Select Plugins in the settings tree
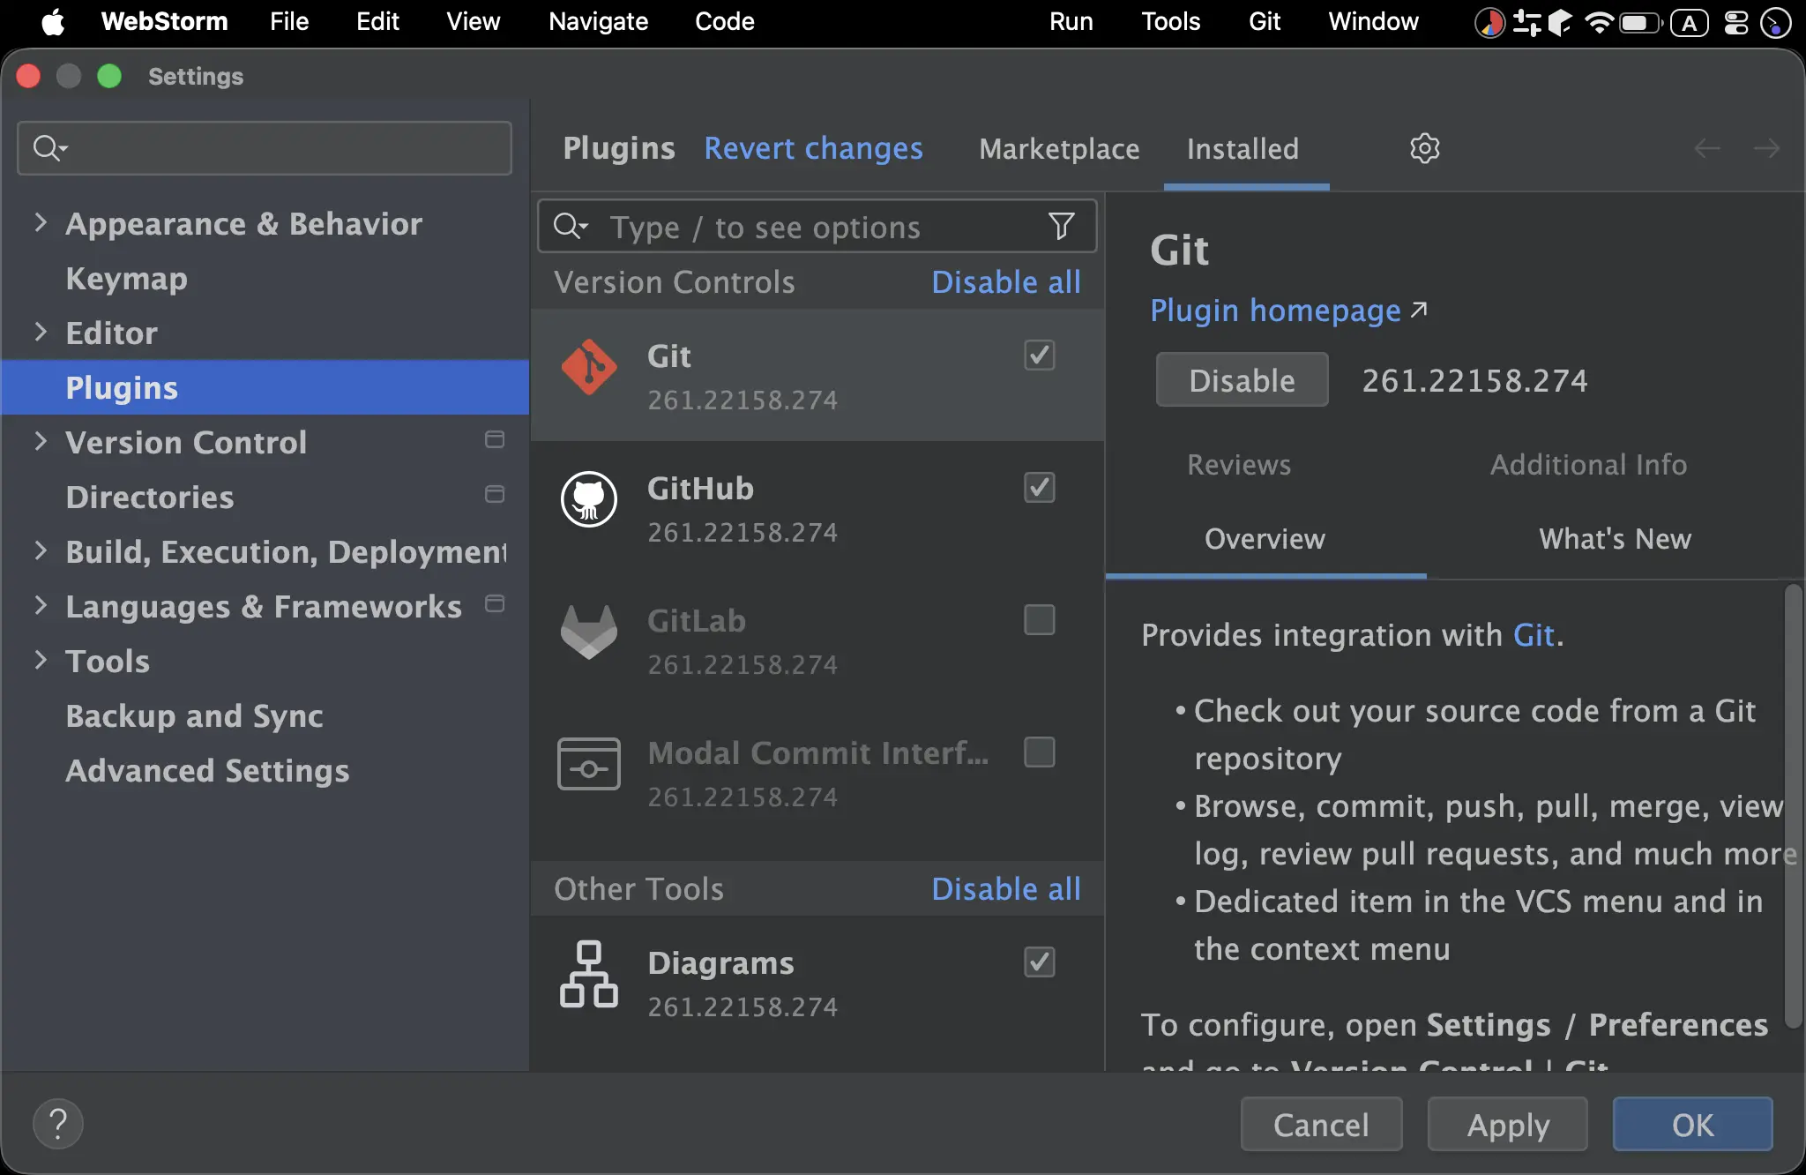 [x=265, y=387]
